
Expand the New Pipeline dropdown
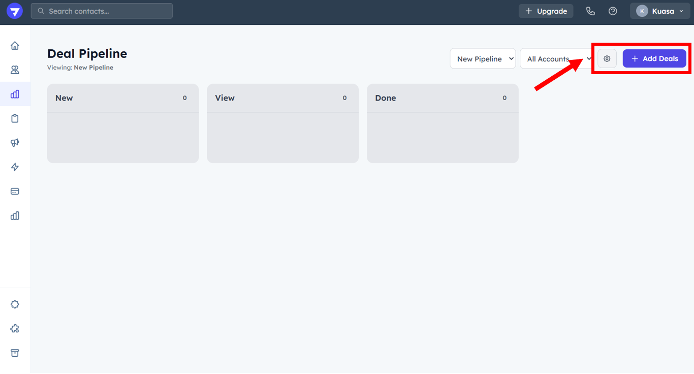(483, 59)
